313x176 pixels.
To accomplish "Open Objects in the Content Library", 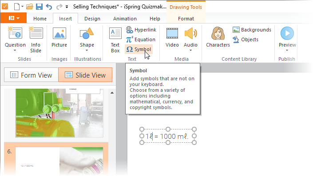I will pyautogui.click(x=246, y=39).
